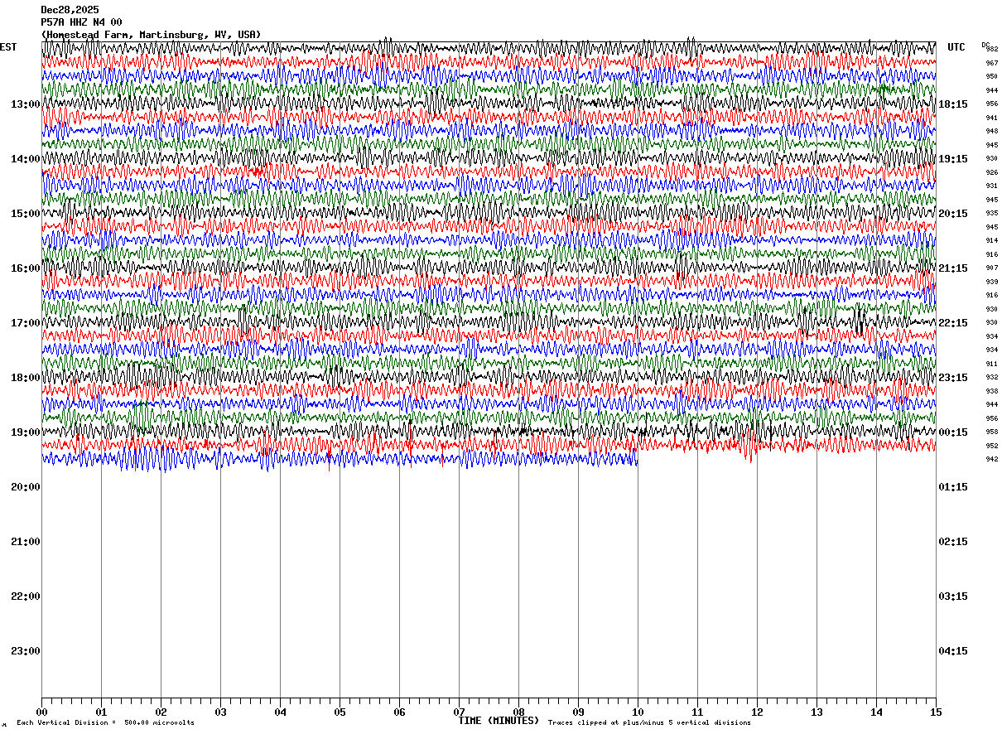
Task: Click the 02:15 UTC time label
Action: (x=952, y=542)
